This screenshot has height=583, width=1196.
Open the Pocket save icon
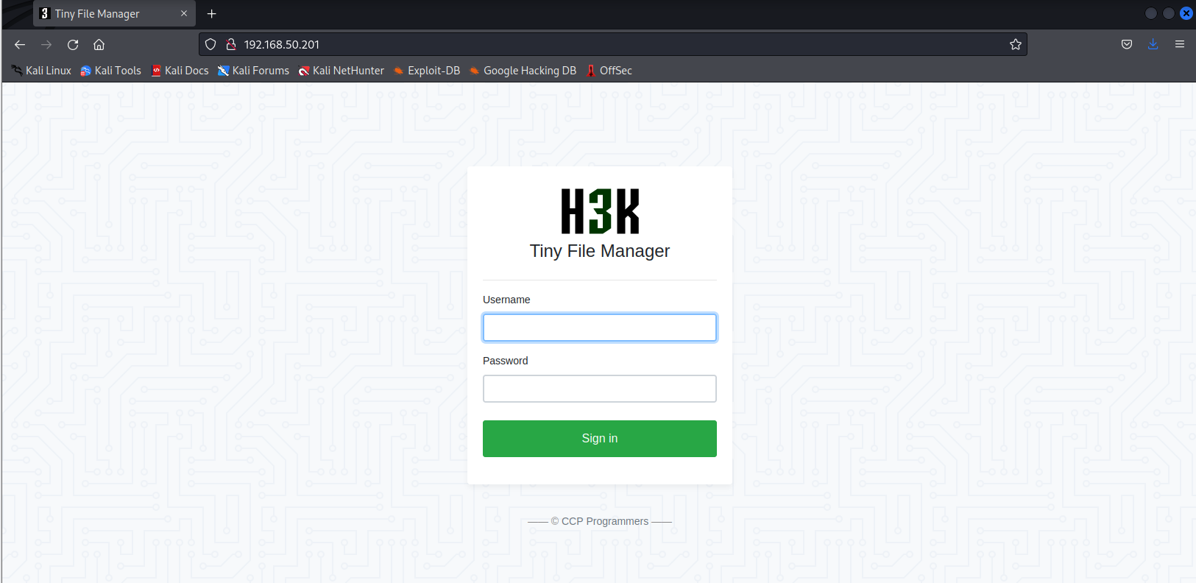[x=1126, y=45]
